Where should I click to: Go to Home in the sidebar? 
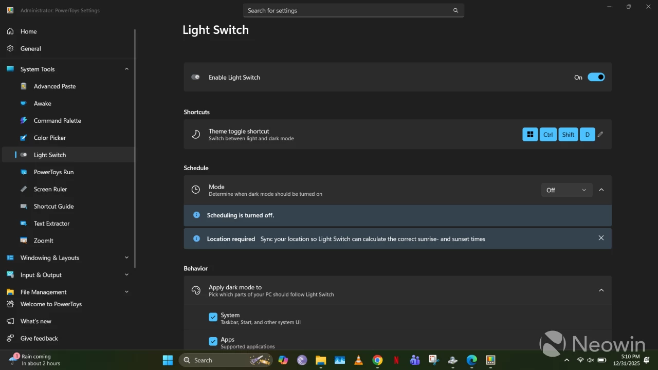tap(68, 31)
